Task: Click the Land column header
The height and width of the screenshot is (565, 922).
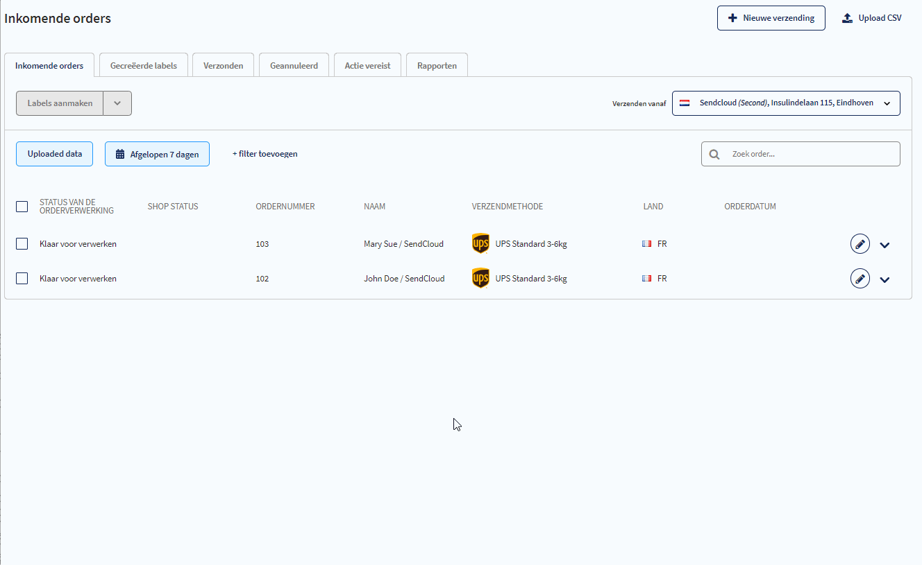Action: [653, 207]
